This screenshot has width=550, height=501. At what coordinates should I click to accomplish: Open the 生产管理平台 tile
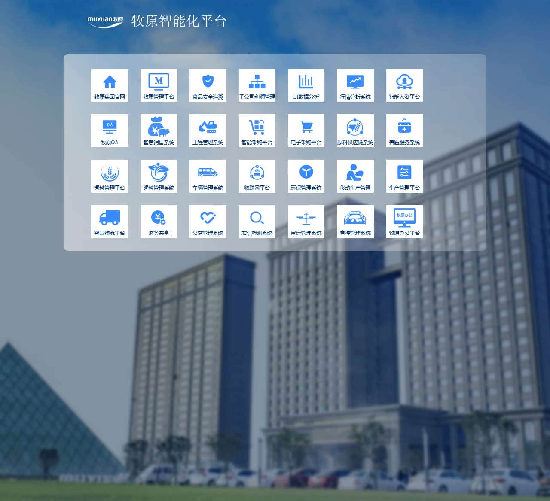(404, 176)
